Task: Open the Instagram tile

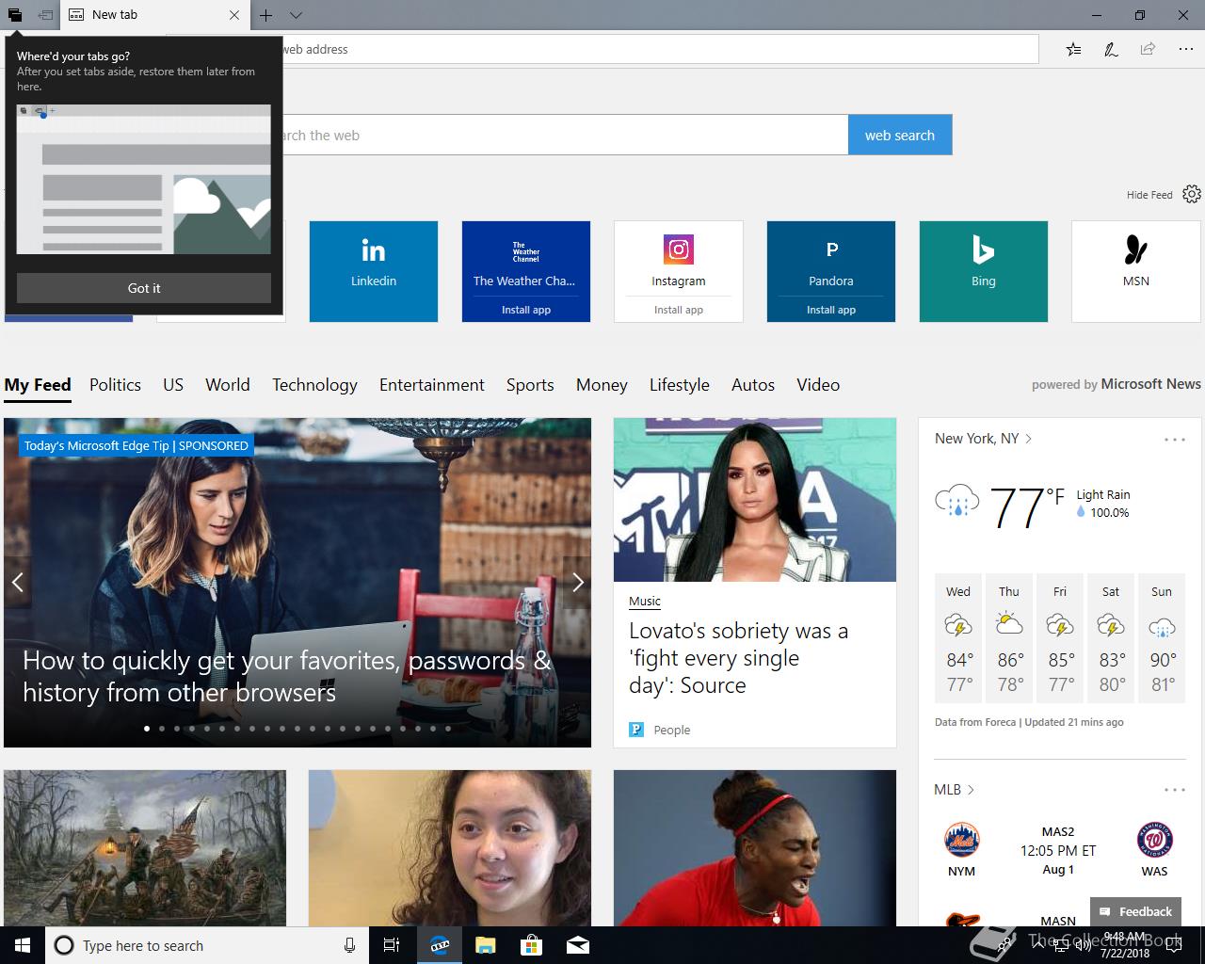Action: pyautogui.click(x=679, y=261)
